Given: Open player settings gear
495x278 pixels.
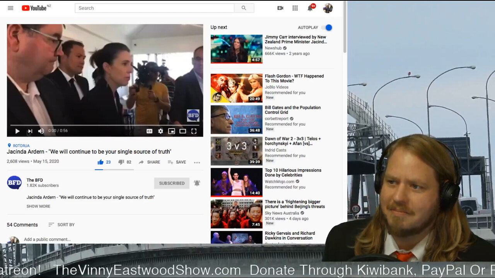Looking at the screenshot, I should [x=160, y=131].
